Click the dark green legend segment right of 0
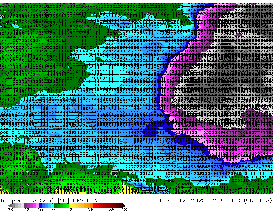 (x=55, y=205)
